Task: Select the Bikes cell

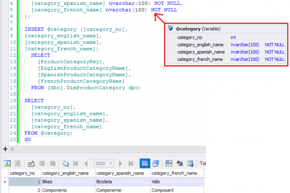Action: point(68,182)
